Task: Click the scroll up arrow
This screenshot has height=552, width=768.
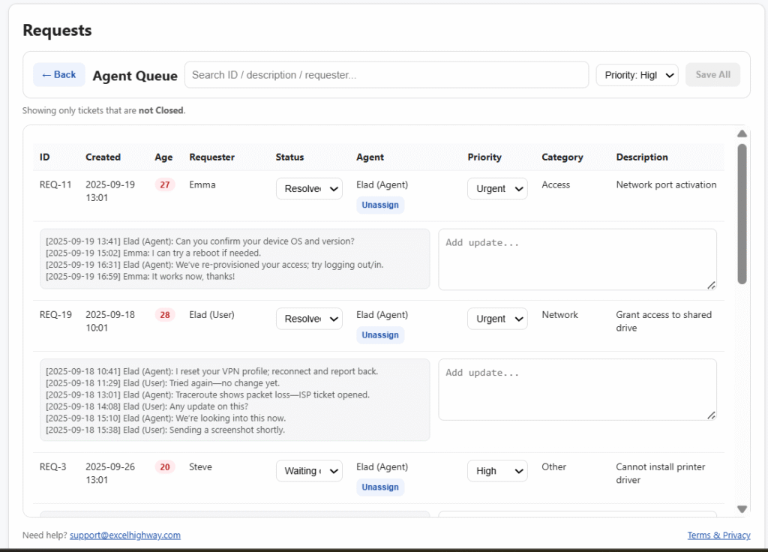Action: (x=742, y=133)
